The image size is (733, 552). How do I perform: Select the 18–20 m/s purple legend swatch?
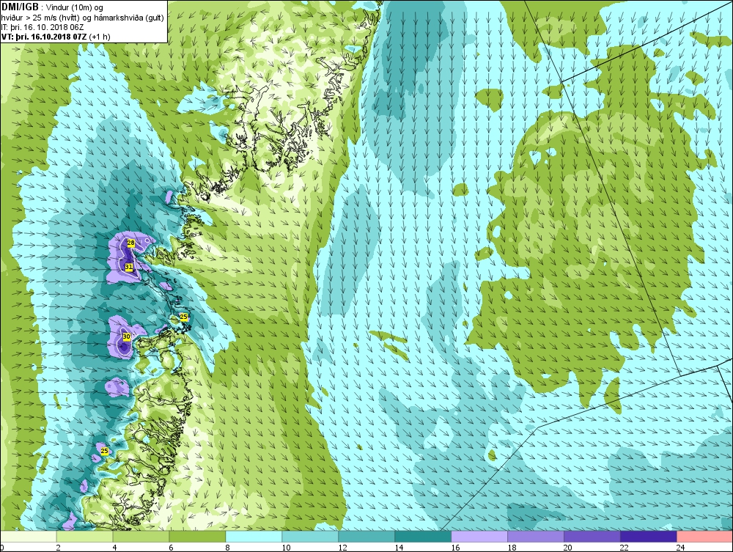point(536,537)
